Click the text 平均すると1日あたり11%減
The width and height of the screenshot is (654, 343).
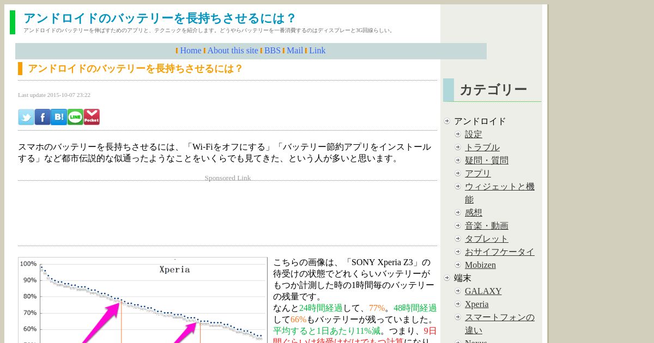click(x=326, y=331)
